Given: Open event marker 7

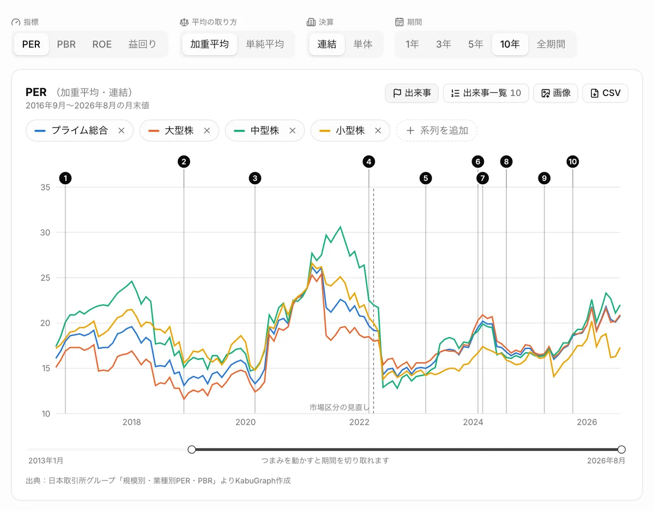Looking at the screenshot, I should [x=482, y=178].
